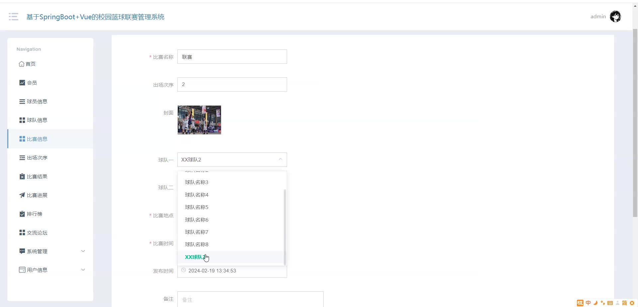638x307 pixels.
Task: Click the grid icon beside 球队信息
Action: (22, 120)
